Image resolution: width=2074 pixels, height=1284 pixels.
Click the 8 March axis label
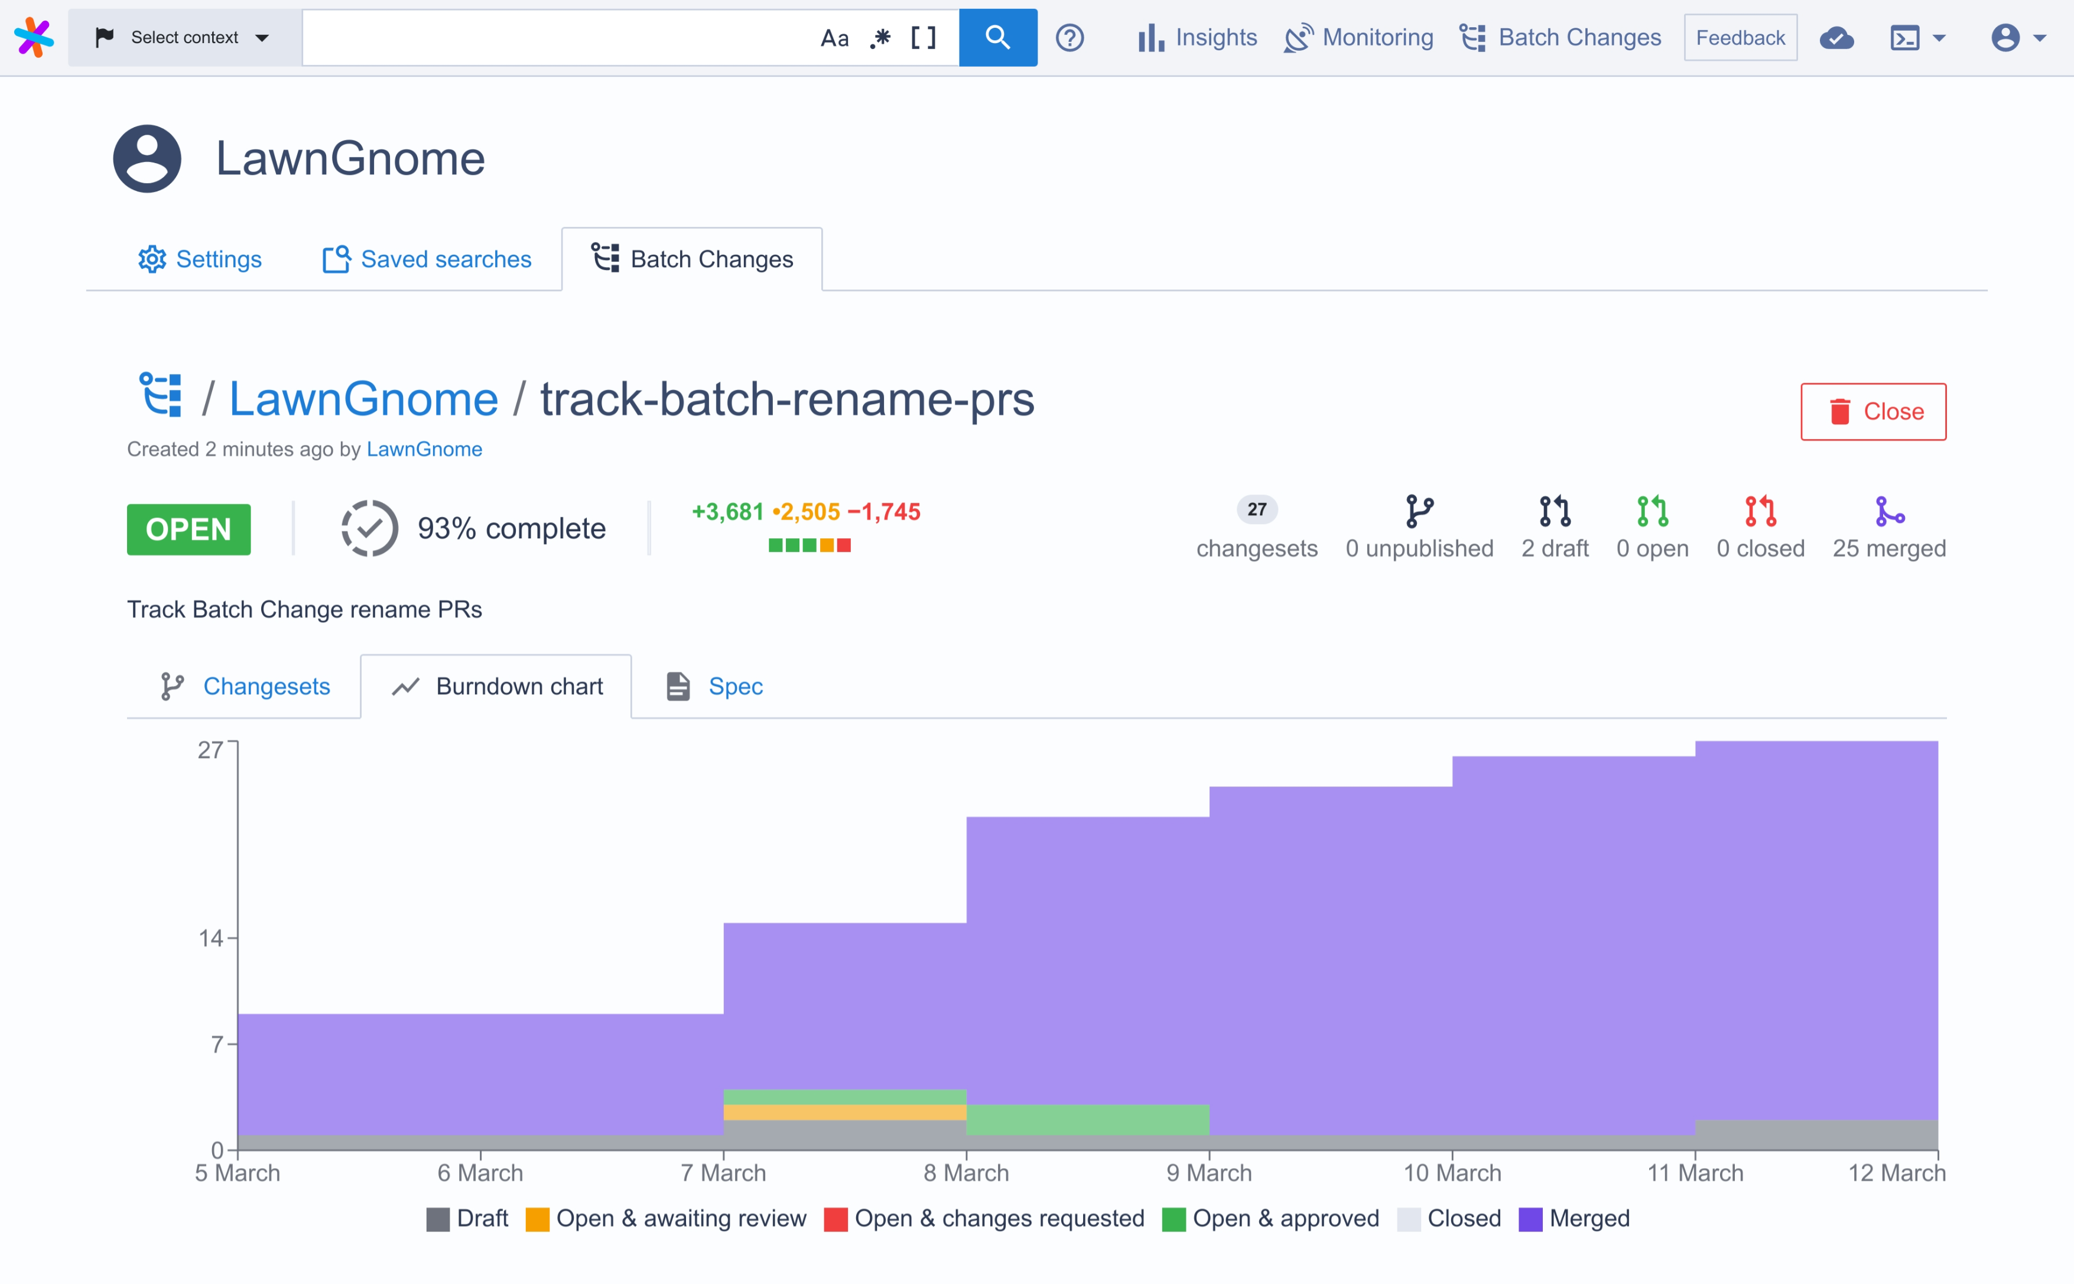point(966,1174)
